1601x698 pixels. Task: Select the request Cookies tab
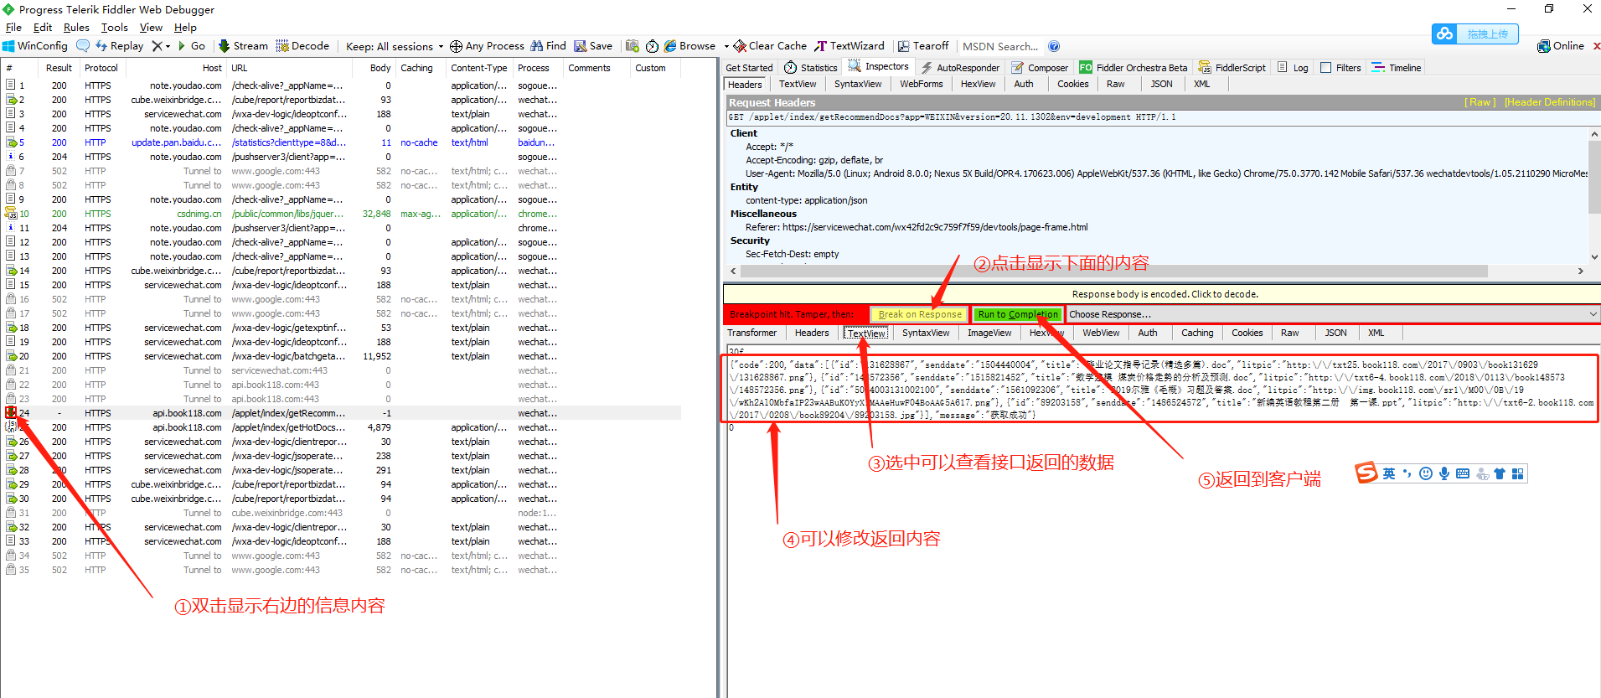tap(1072, 84)
